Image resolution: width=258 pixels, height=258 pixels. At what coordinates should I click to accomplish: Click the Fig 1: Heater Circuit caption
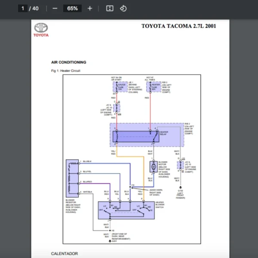click(x=65, y=71)
